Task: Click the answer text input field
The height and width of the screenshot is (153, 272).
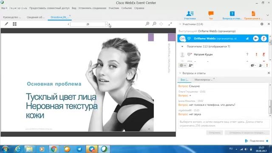Action: point(224,124)
